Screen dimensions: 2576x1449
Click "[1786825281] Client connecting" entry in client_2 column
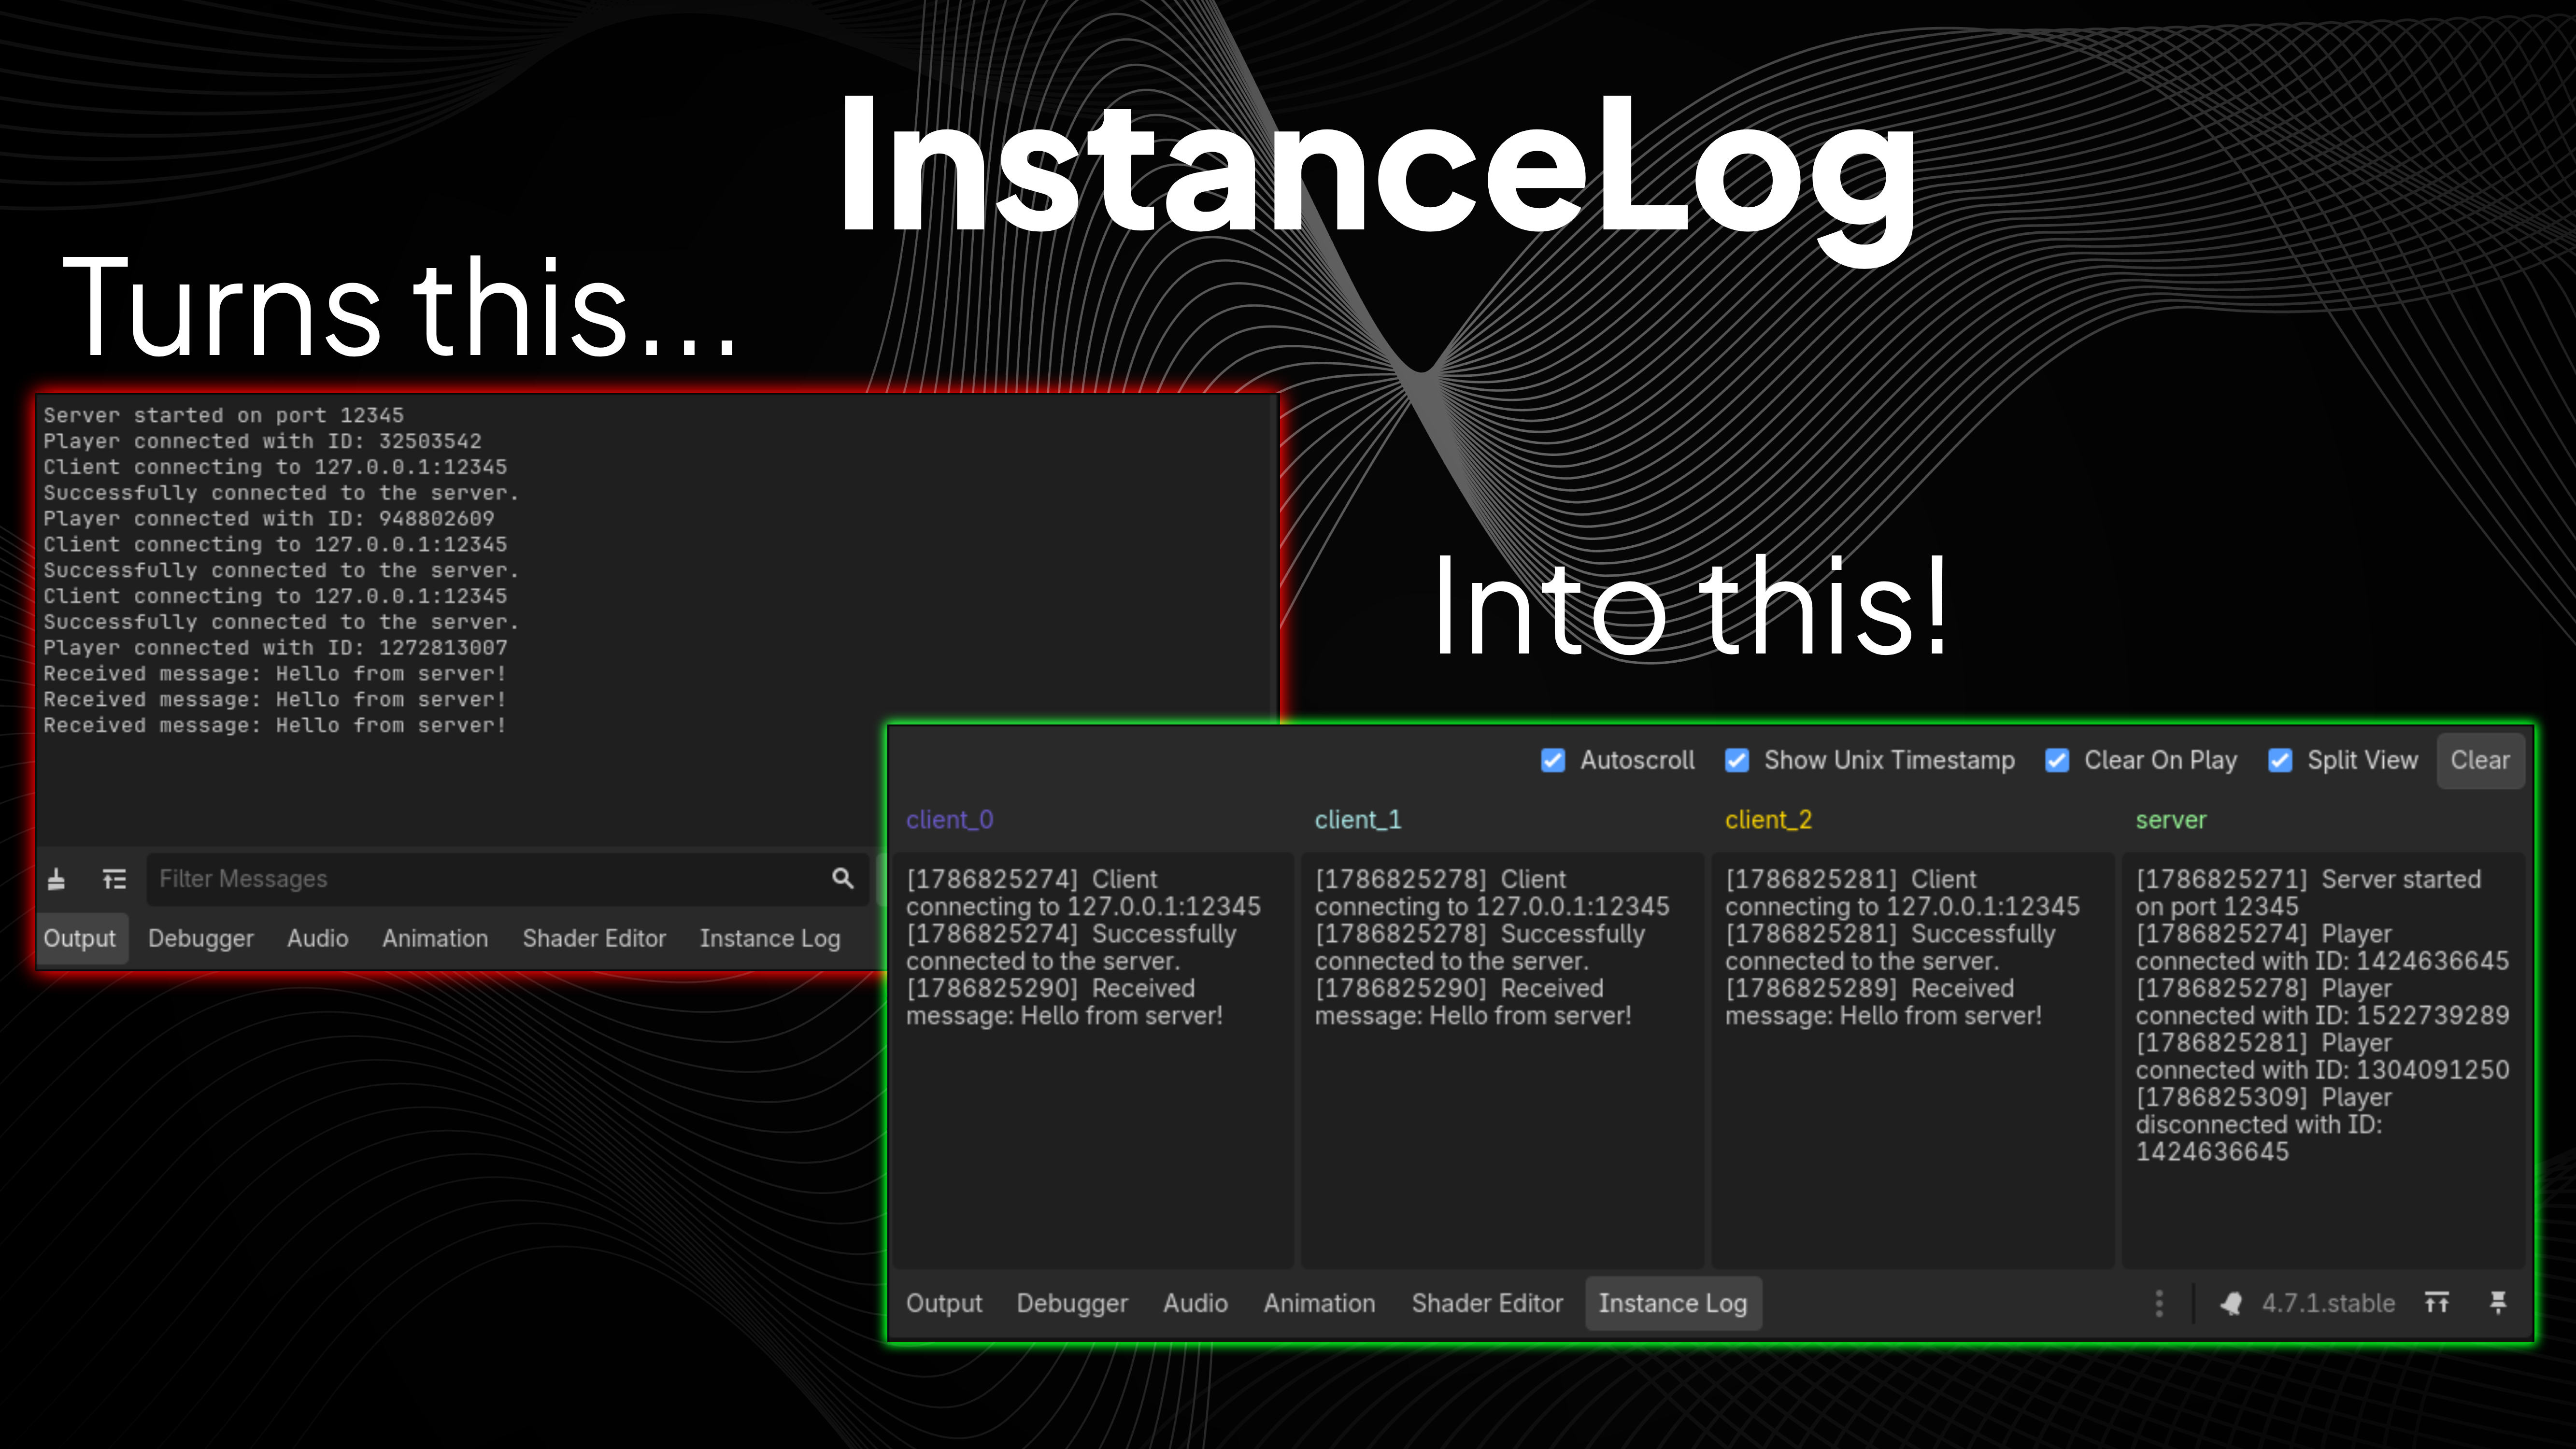[1902, 893]
